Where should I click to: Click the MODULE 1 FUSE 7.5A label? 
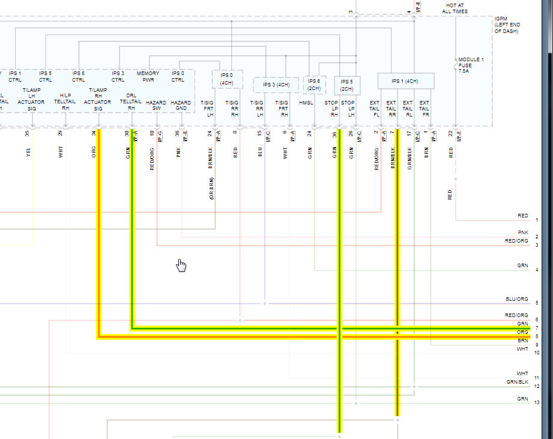pos(471,65)
